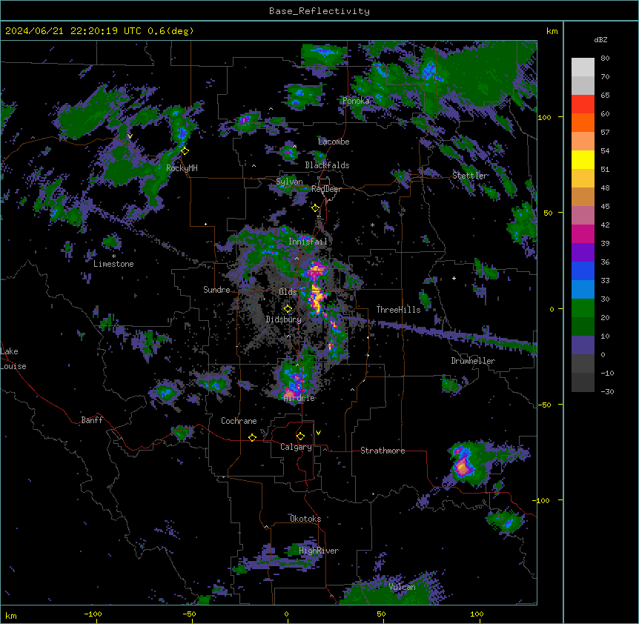Click the ThreeHills label
Viewport: 639px width, 624px height.
[399, 310]
